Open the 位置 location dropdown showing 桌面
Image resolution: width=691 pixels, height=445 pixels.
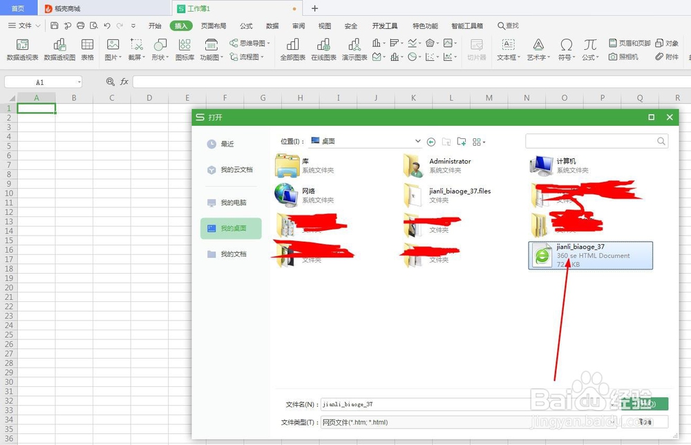pos(418,141)
